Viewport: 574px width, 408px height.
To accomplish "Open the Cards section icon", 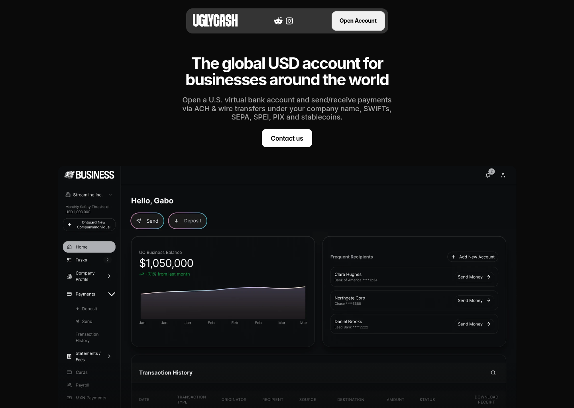I will [69, 372].
